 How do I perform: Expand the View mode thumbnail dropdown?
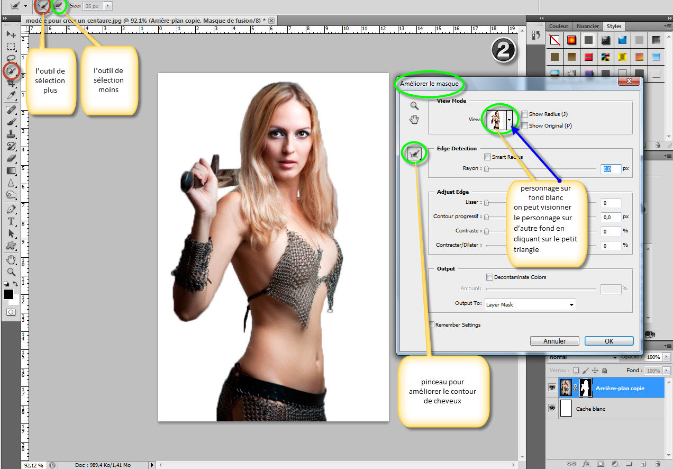tap(509, 120)
